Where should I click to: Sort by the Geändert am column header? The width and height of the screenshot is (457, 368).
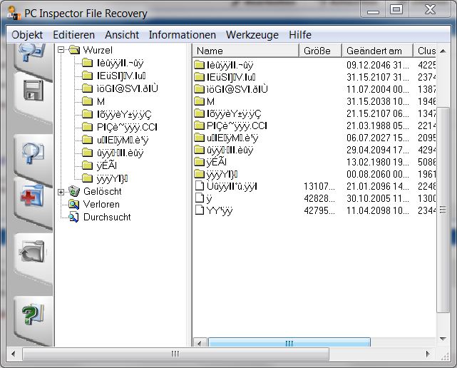tap(377, 51)
